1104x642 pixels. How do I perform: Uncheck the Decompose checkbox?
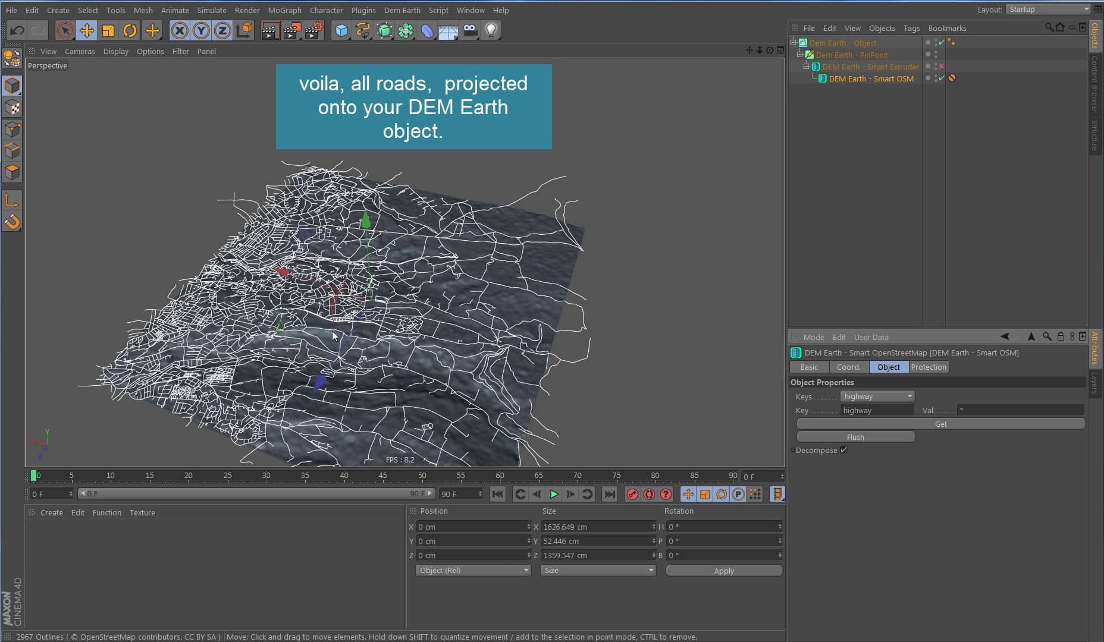pyautogui.click(x=844, y=450)
